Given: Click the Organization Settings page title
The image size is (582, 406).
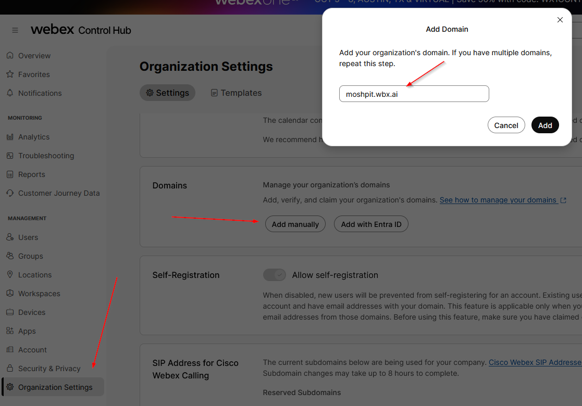Looking at the screenshot, I should pos(206,67).
